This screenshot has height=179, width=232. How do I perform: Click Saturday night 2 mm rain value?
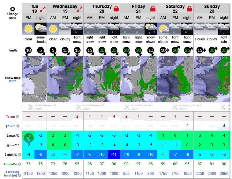187,126
